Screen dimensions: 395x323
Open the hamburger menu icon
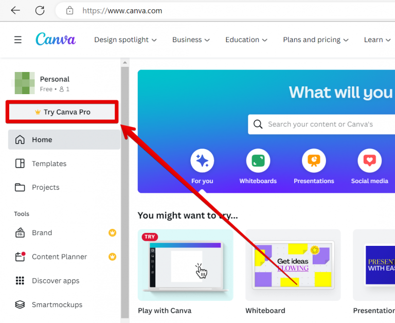pyautogui.click(x=18, y=40)
